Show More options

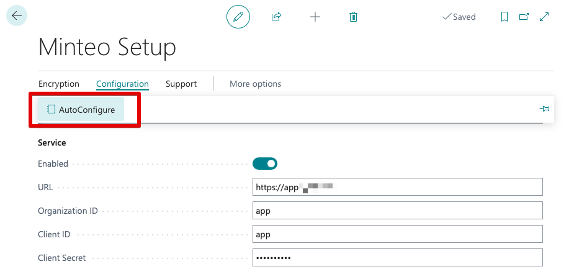point(255,84)
